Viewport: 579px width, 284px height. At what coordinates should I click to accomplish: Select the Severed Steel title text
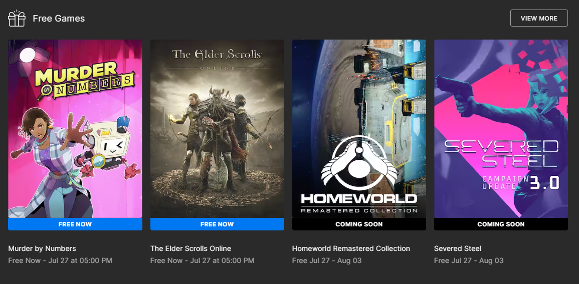[458, 248]
